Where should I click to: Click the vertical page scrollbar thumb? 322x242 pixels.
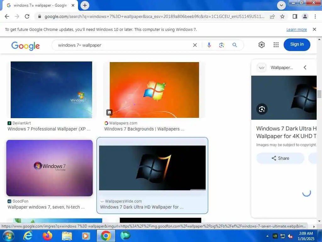click(x=319, y=94)
